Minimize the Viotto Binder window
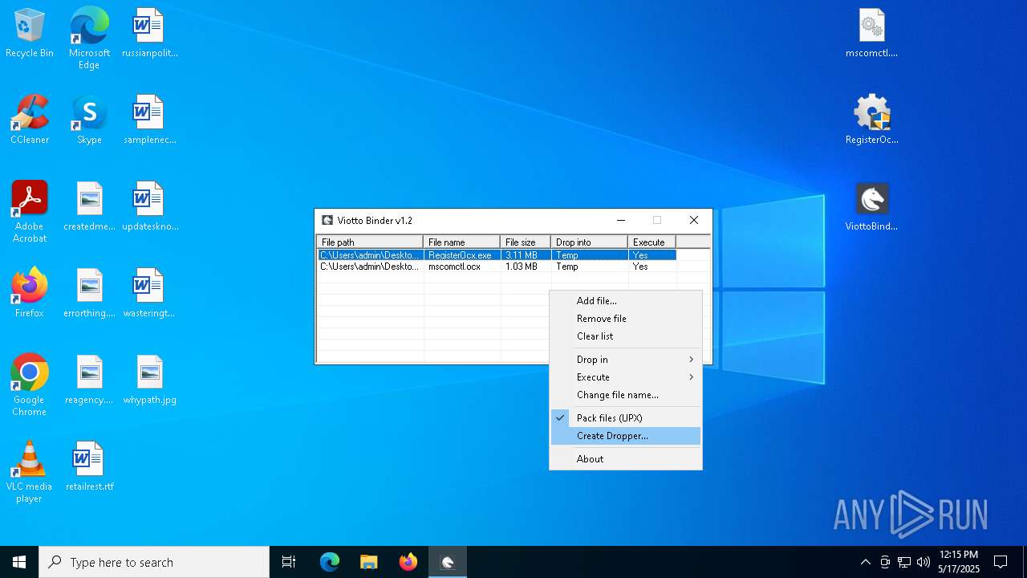This screenshot has height=578, width=1027. click(620, 220)
